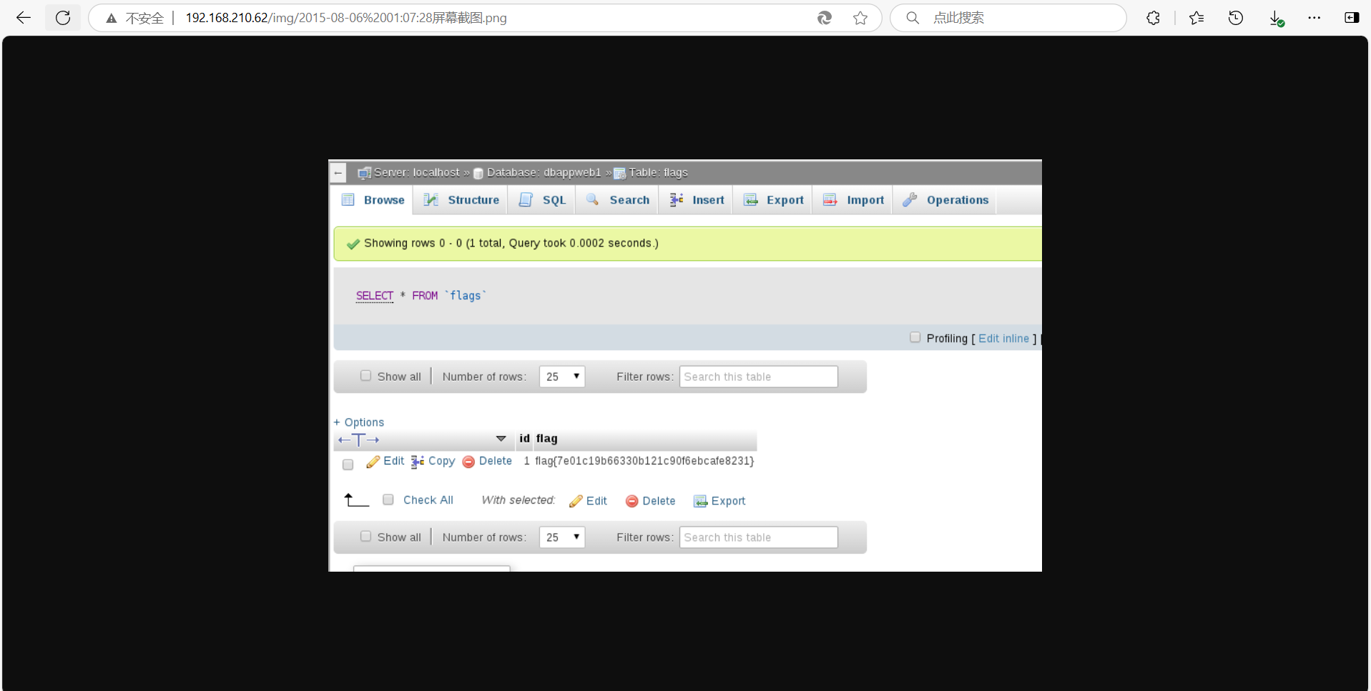Open the Structure view icon
The image size is (1371, 691).
432,199
